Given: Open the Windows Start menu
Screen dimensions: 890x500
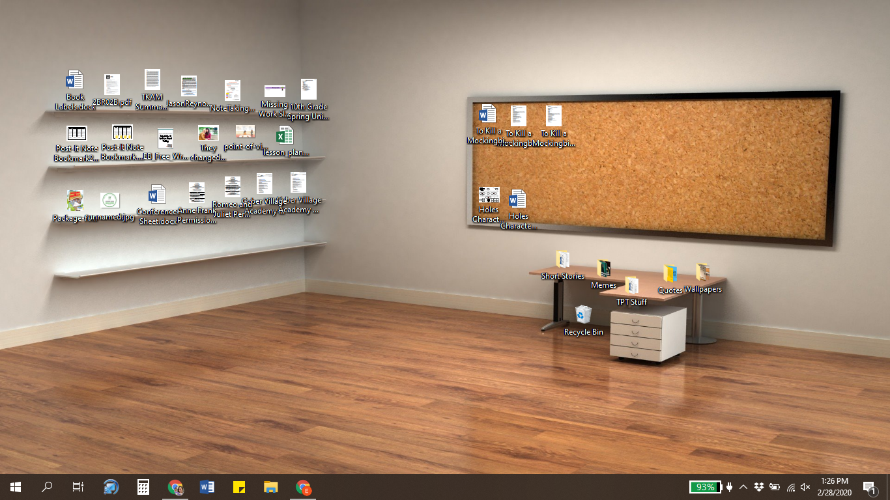Looking at the screenshot, I should click(x=14, y=486).
